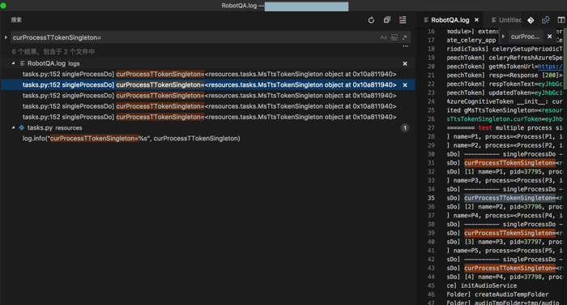Open the log.info match in tasks.py

[x=131, y=139]
